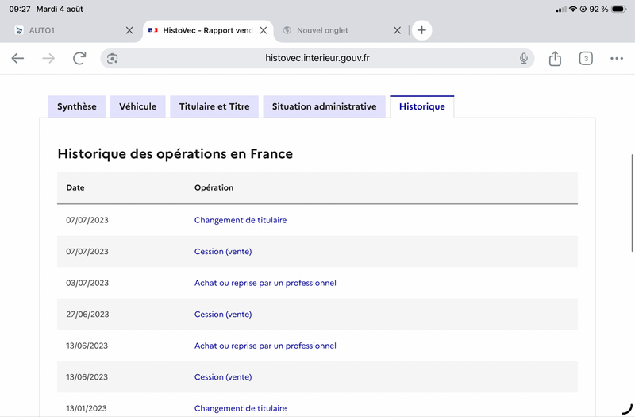The image size is (635, 417).
Task: Open Achat ou reprise par un professionnel 13/06/2023
Action: point(265,346)
